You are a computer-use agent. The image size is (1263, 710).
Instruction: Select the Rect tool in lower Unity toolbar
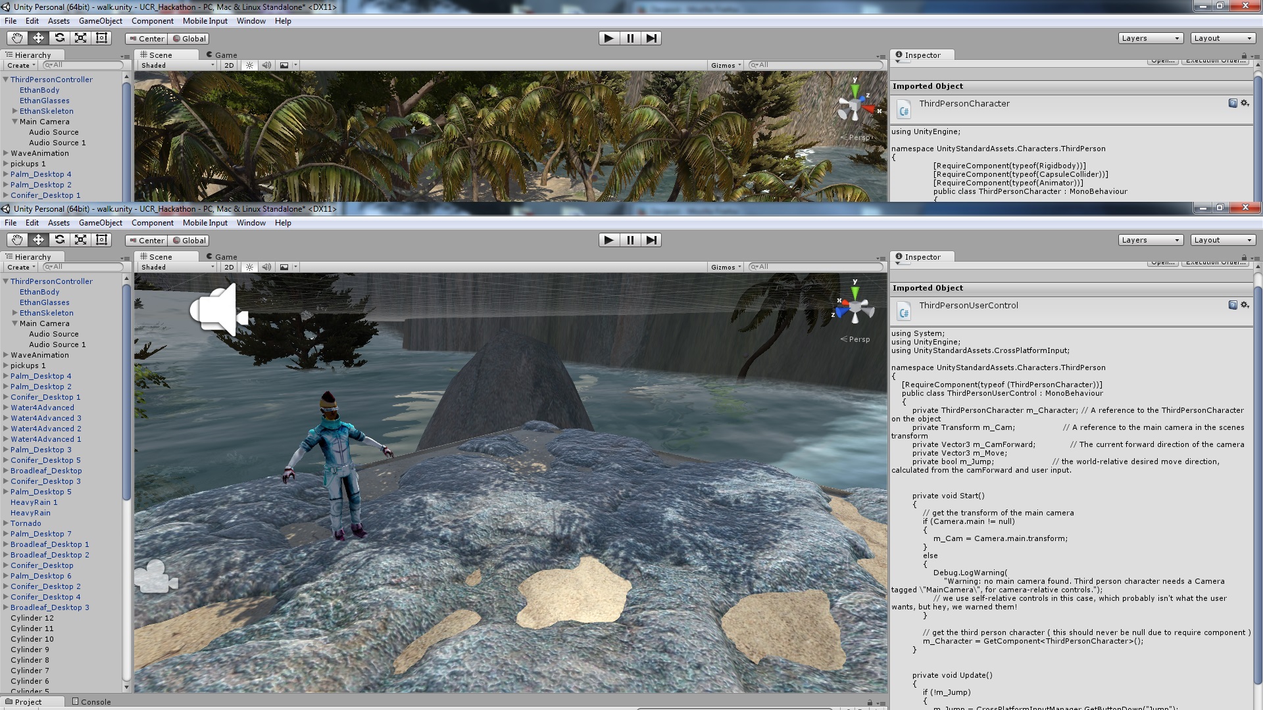101,240
